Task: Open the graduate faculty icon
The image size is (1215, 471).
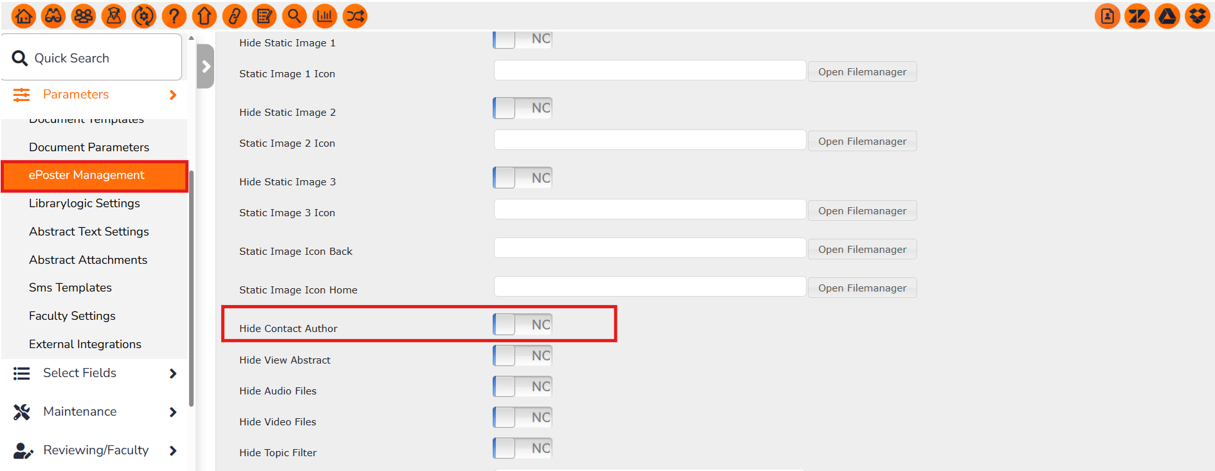Action: click(x=114, y=16)
